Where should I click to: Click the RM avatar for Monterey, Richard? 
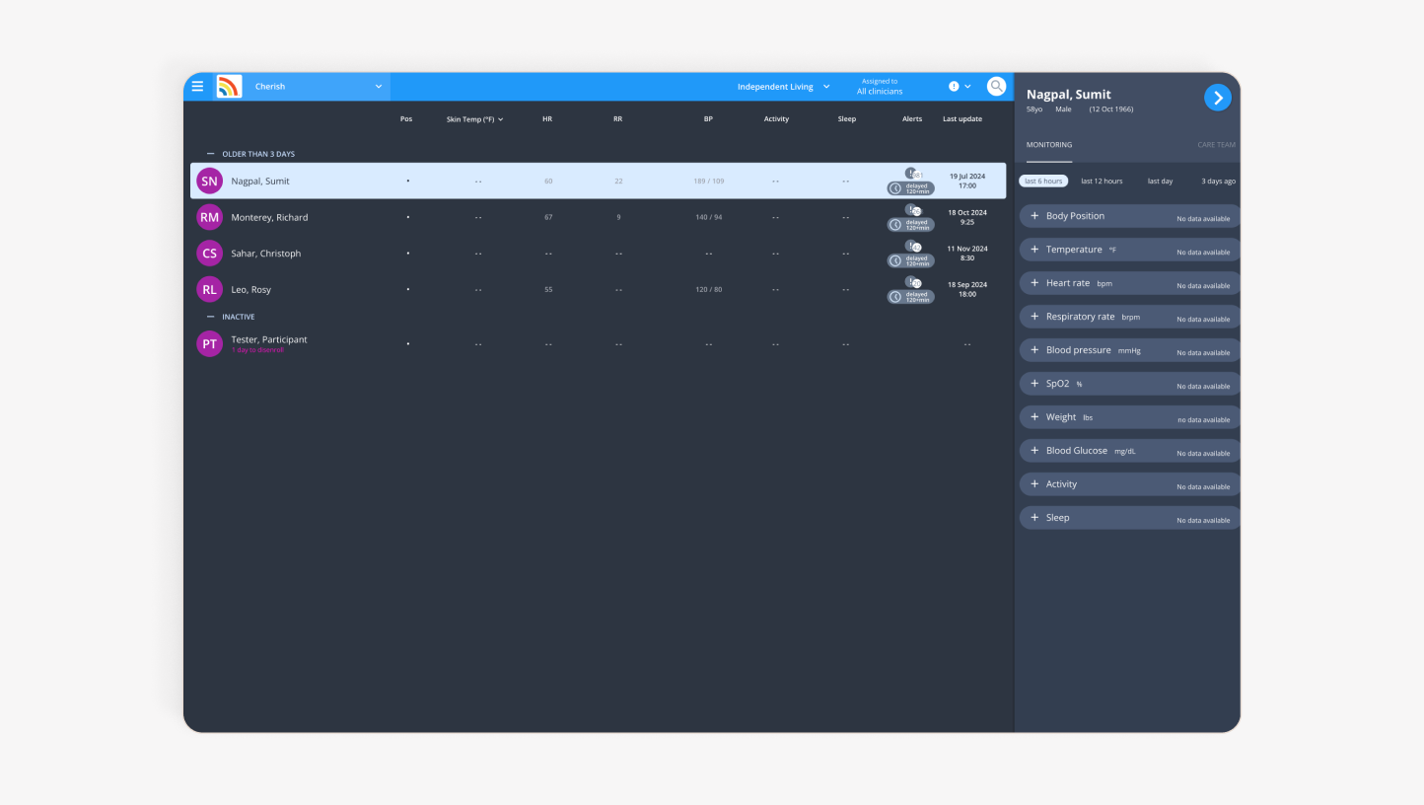209,217
